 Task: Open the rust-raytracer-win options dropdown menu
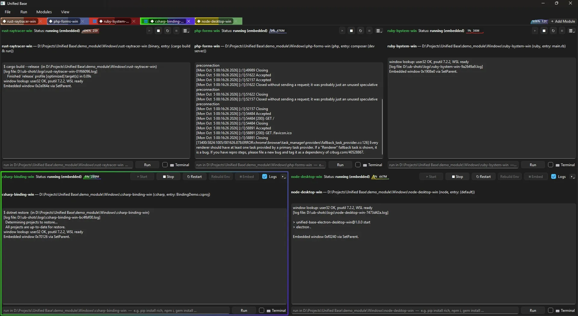(186, 31)
